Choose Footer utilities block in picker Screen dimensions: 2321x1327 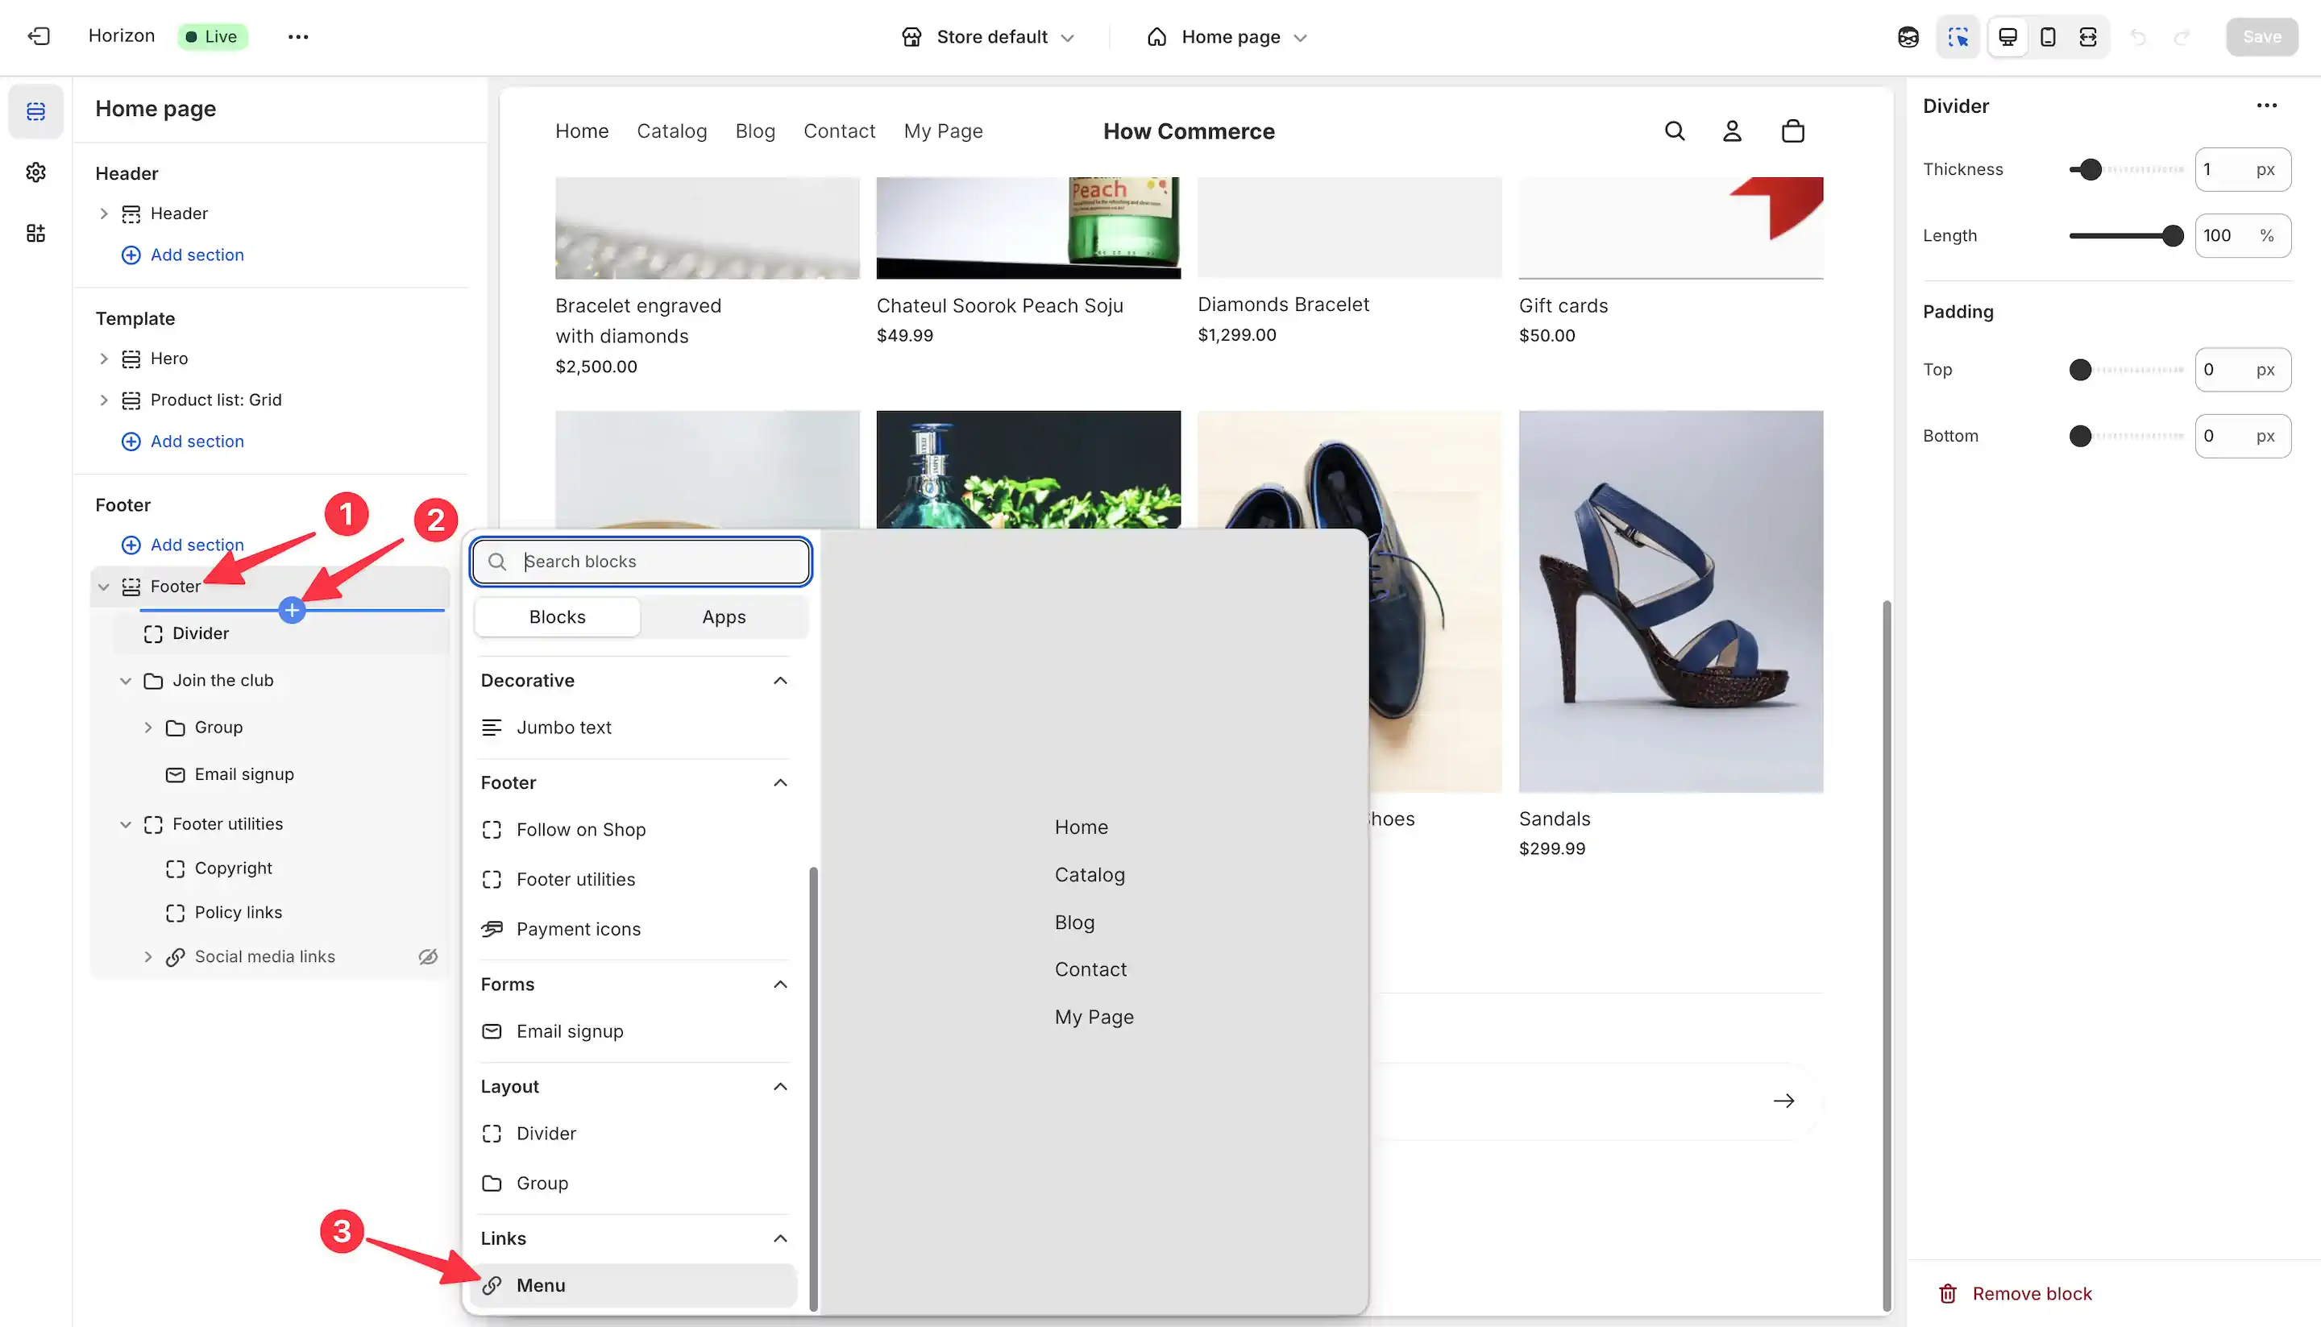[x=634, y=880]
